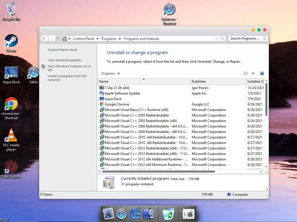Open the more view options arrow
This screenshot has height=222, width=297.
253,73
